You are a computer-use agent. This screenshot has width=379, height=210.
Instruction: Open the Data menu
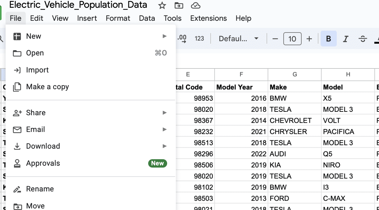147,18
